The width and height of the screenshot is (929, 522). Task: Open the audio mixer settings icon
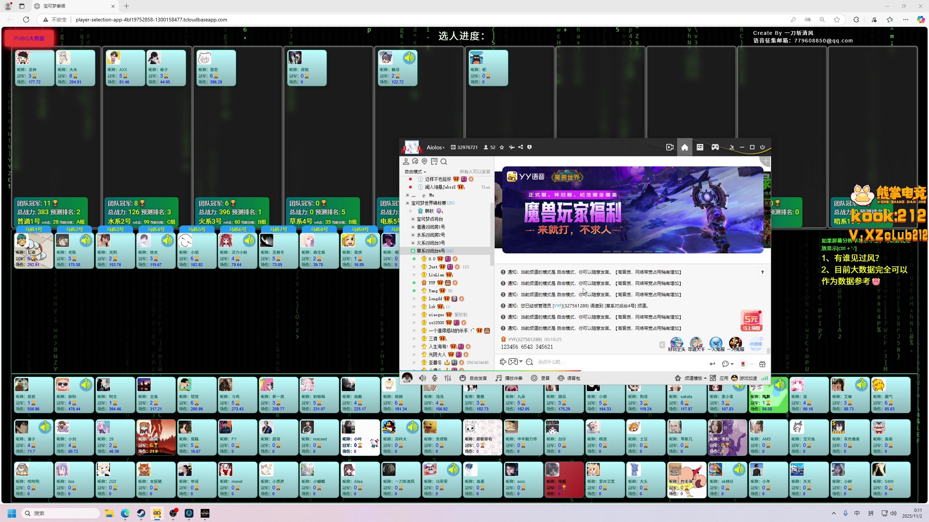[x=448, y=378]
